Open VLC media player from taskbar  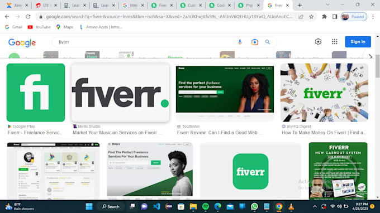point(291,206)
